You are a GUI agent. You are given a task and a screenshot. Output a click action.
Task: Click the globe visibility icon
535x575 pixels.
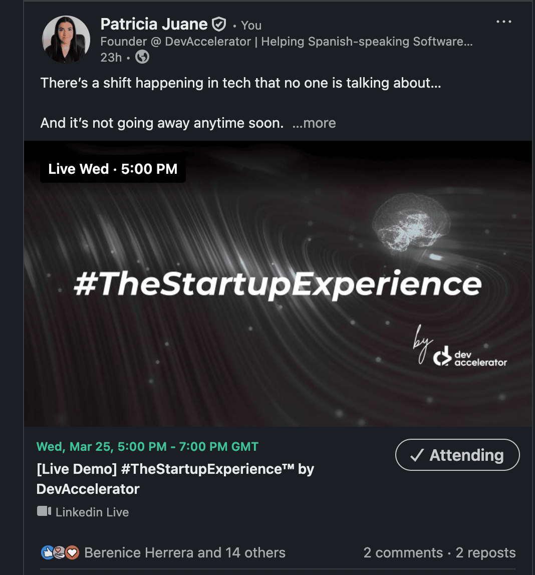pyautogui.click(x=142, y=57)
